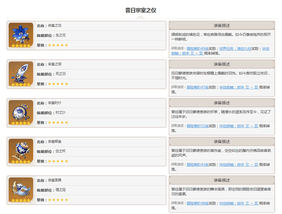282x214 pixels.
Task: Click the five-star rating of 宗室之花
Action: [58, 45]
